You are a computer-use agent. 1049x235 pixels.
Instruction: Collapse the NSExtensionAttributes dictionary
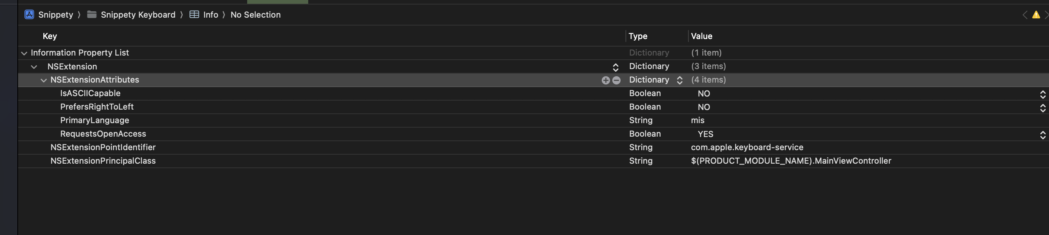pyautogui.click(x=44, y=80)
